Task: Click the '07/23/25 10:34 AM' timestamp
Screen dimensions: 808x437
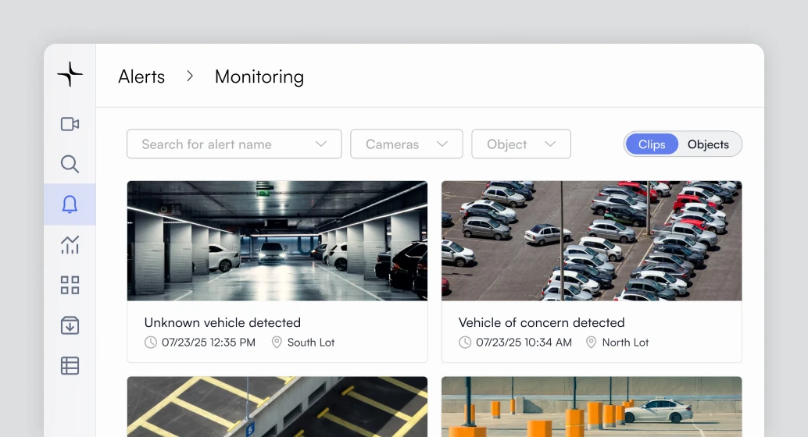Action: tap(524, 343)
